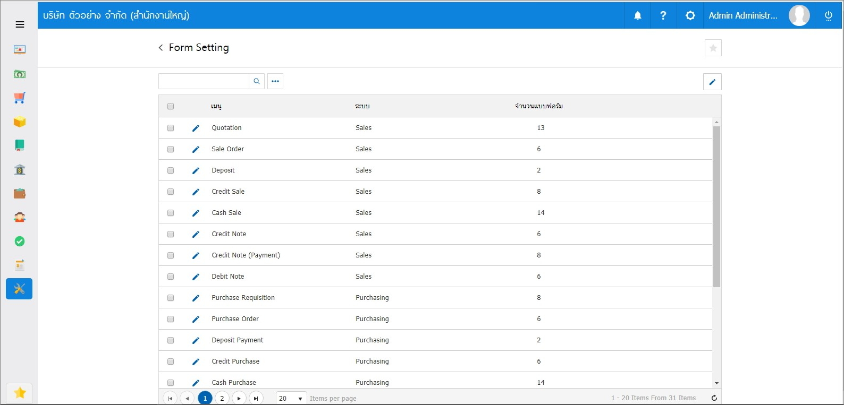Edit the Deposit row pencil icon

[x=196, y=170]
